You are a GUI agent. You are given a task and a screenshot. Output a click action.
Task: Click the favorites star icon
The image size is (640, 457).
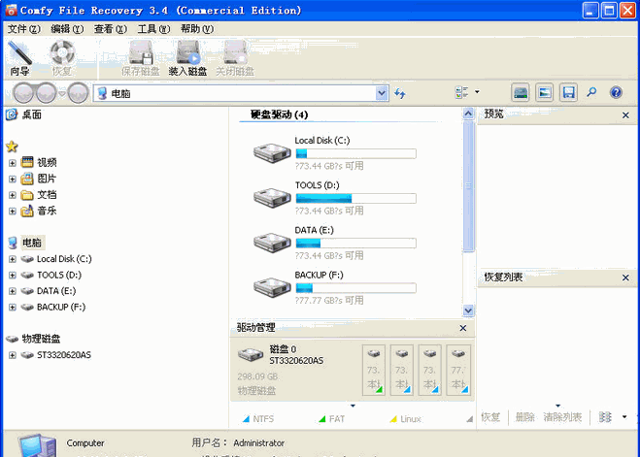[12, 146]
